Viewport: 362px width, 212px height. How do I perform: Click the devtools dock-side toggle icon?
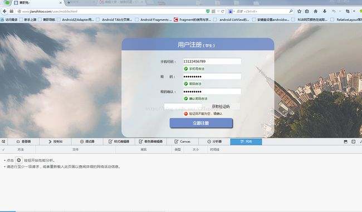point(346,142)
